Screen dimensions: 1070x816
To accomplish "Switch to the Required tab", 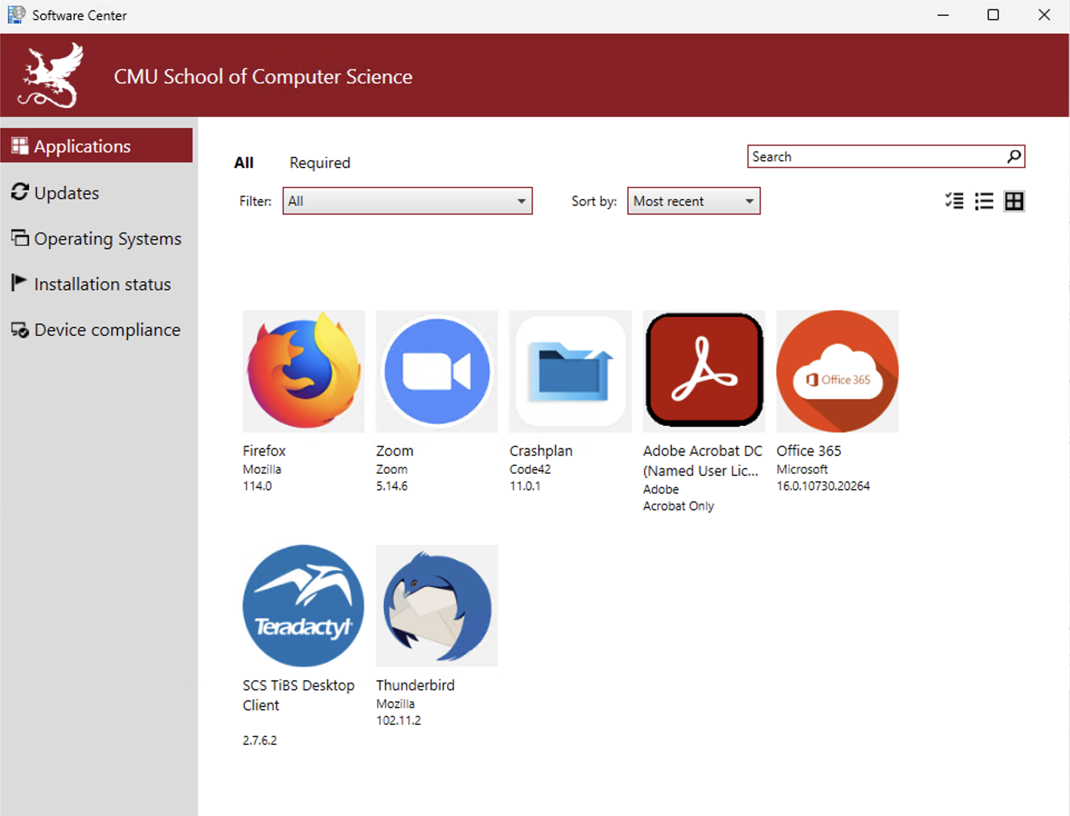I will (320, 163).
